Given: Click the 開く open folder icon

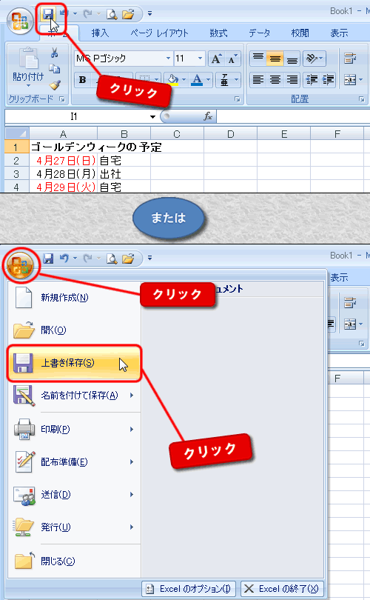Looking at the screenshot, I should coord(24,330).
